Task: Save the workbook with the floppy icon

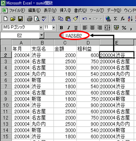Action: [x=20, y=19]
